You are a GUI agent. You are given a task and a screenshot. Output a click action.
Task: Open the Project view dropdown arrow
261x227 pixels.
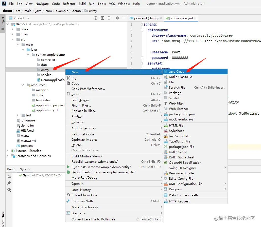(28, 18)
